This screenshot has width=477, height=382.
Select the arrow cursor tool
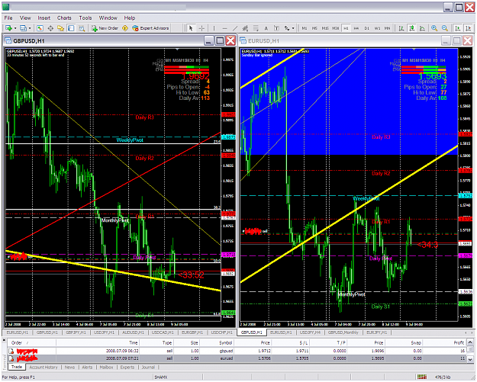pyautogui.click(x=191, y=28)
